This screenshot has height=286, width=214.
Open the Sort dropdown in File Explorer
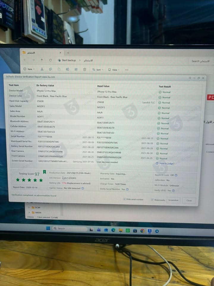pyautogui.click(x=97, y=69)
